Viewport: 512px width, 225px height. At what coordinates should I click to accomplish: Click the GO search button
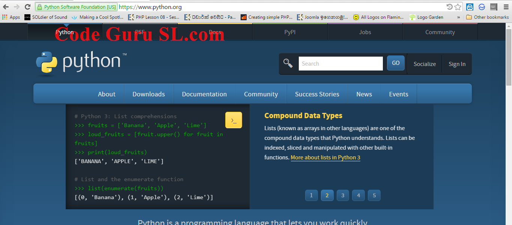click(395, 63)
